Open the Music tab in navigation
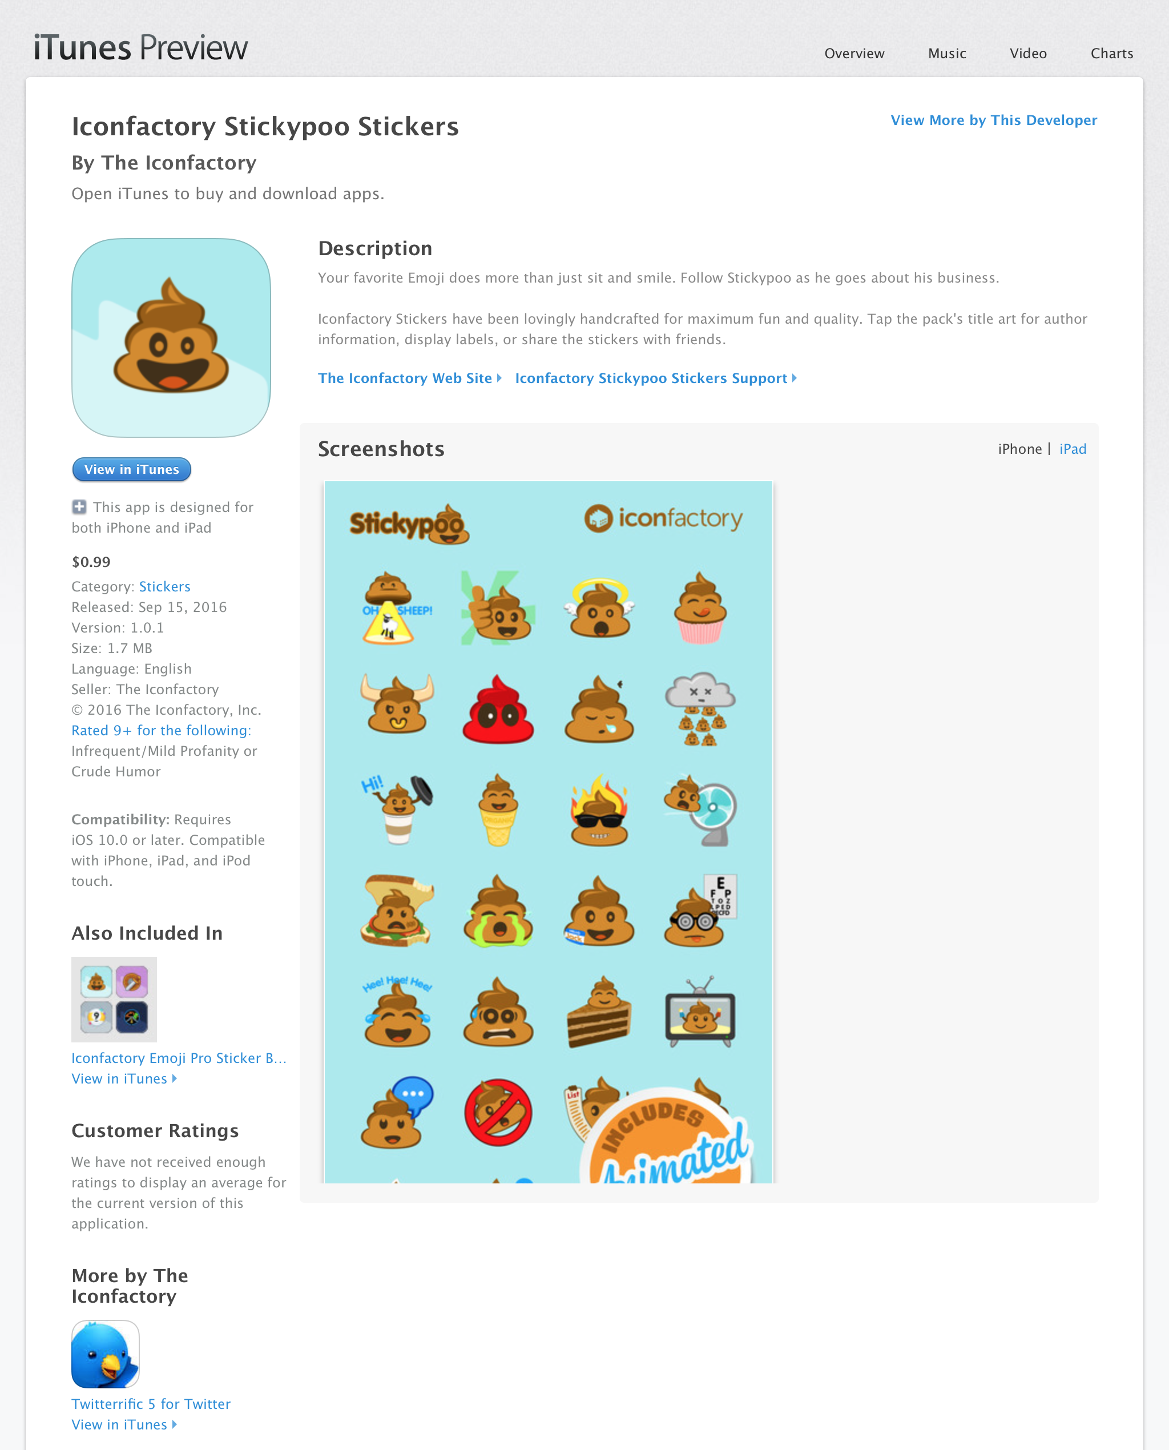 (x=947, y=54)
